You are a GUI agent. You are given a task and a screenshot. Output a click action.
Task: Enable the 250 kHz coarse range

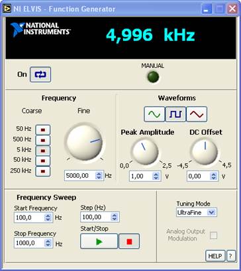(x=43, y=171)
